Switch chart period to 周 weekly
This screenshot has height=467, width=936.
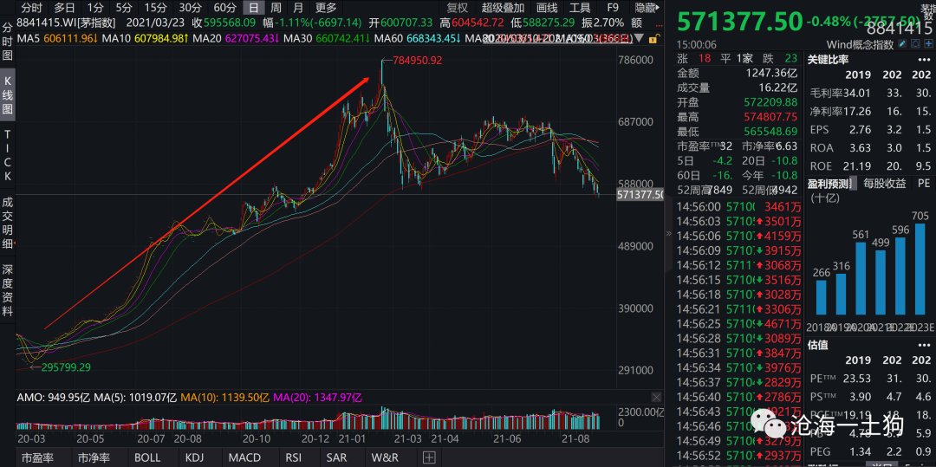pyautogui.click(x=276, y=8)
